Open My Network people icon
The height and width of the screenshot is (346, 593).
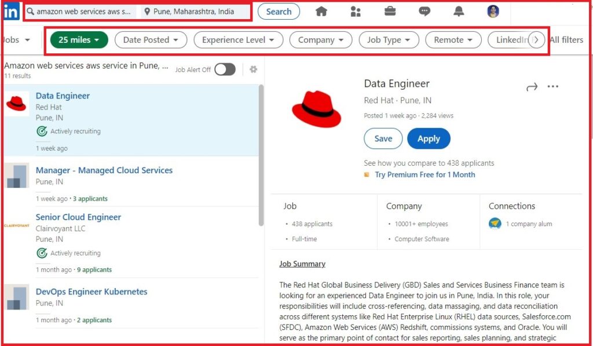coord(356,12)
